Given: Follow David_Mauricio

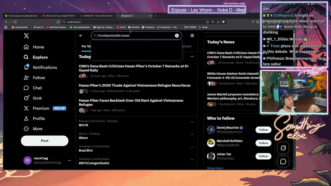Looking at the screenshot, I should [263, 130].
